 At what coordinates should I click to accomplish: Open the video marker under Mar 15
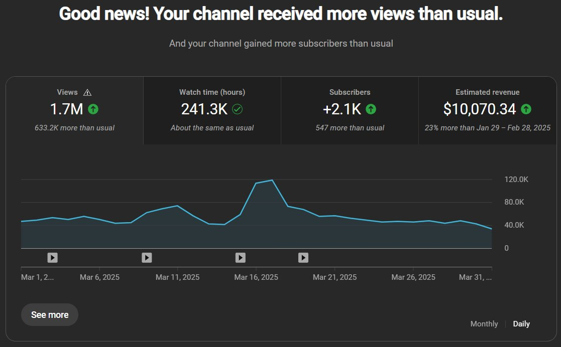(x=241, y=258)
